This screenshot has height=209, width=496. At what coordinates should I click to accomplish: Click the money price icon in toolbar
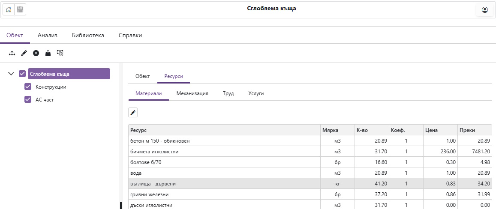coord(60,53)
